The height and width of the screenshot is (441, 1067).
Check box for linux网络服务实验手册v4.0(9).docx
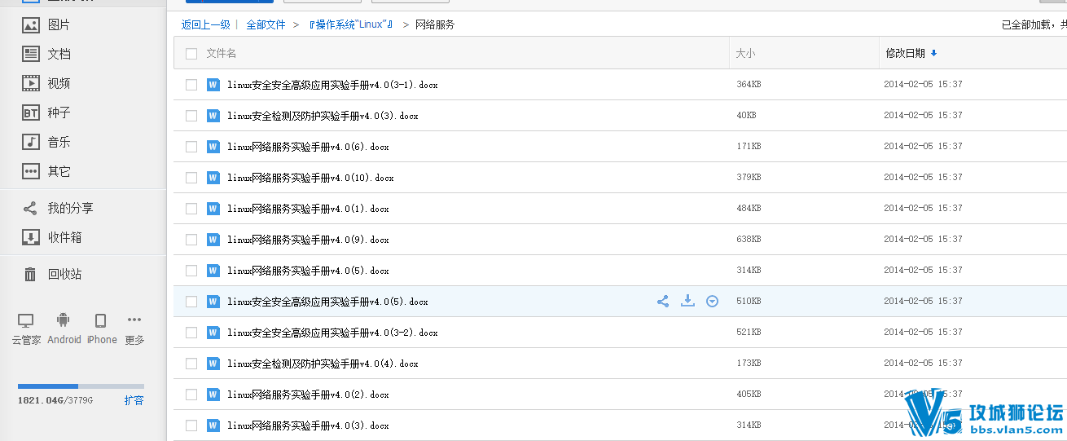click(x=191, y=240)
